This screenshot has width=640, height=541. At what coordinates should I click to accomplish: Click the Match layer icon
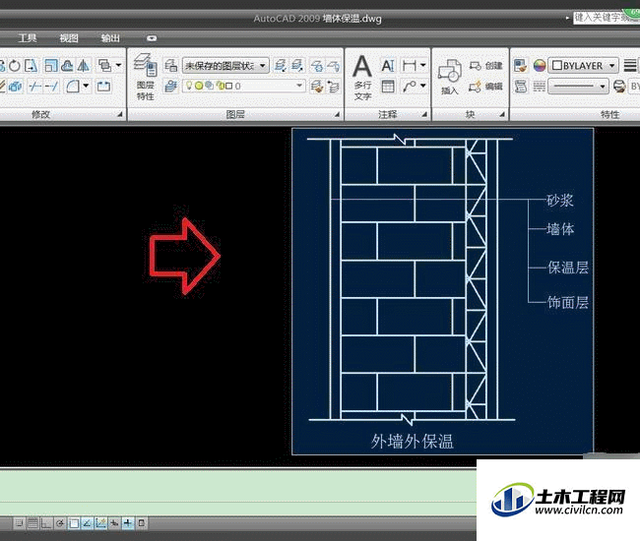317,86
